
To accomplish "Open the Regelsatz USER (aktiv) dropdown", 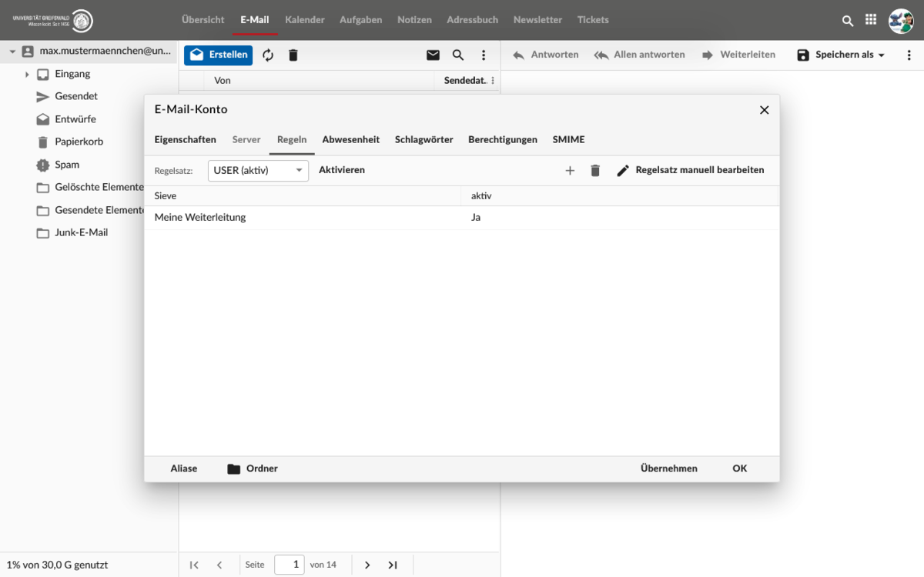I will click(258, 171).
